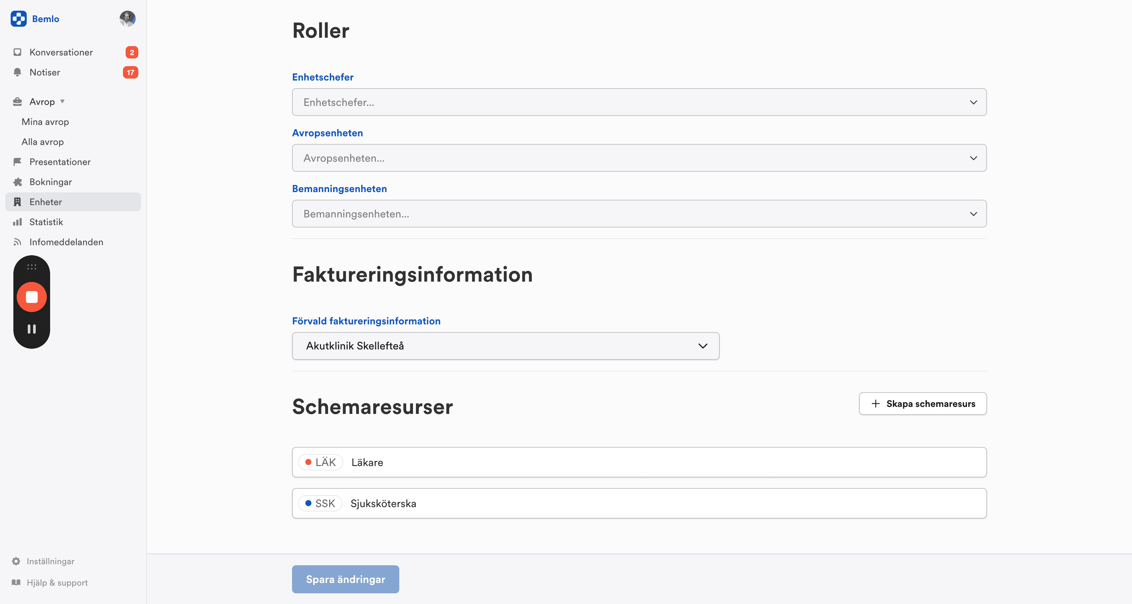
Task: Click the Bemanningsenheten field label
Action: click(x=339, y=188)
